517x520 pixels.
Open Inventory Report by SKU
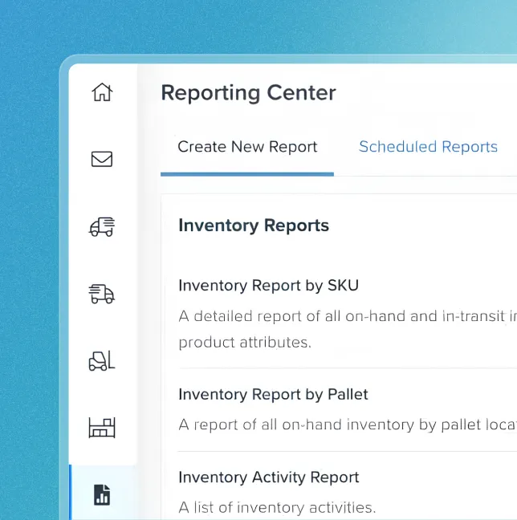tap(268, 286)
